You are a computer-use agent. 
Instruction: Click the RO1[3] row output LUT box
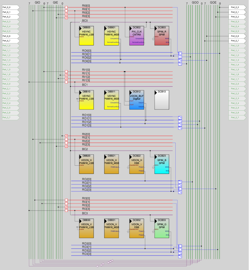[180, 128]
